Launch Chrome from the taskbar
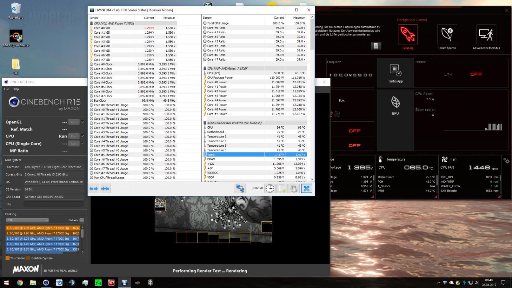Image resolution: width=512 pixels, height=288 pixels. tap(20, 283)
